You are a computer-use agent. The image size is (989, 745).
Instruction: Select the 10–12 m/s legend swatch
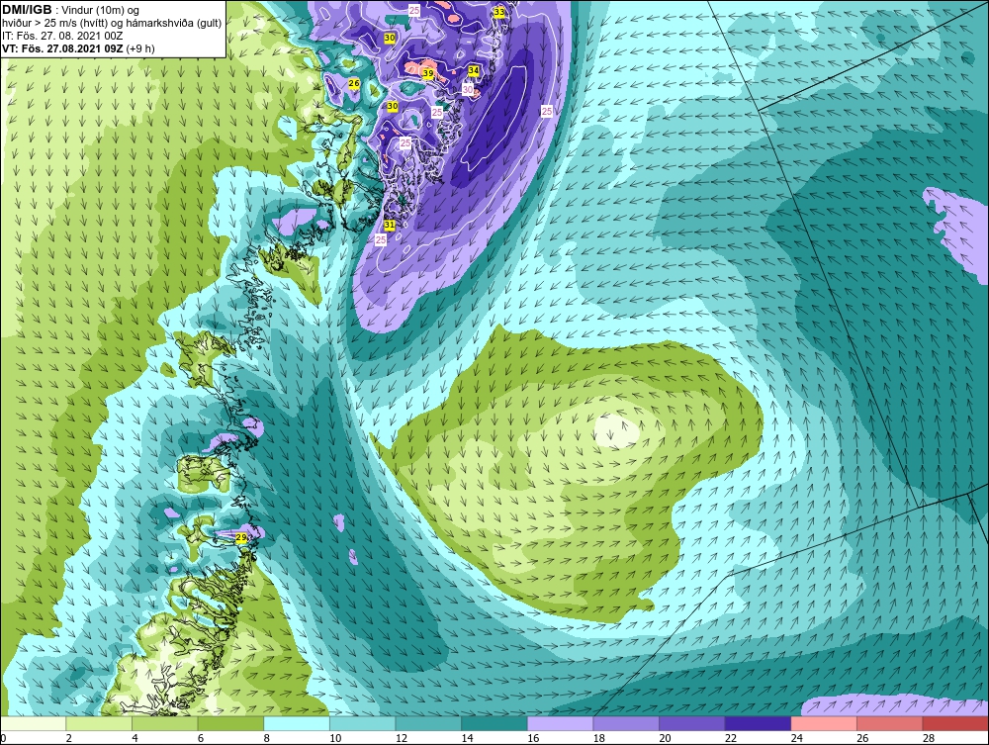[x=363, y=723]
